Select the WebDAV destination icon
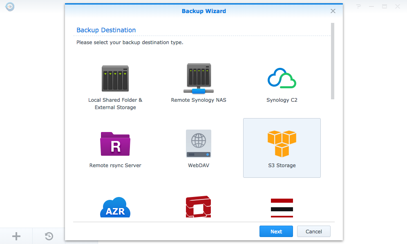The height and width of the screenshot is (244, 407). pos(198,144)
